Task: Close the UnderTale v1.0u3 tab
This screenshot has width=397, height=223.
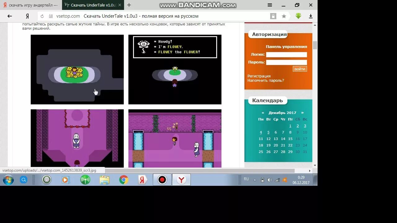Action: coord(120,5)
